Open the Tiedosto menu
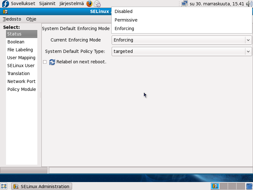Viewport: 253px width, 190px height. [x=12, y=19]
